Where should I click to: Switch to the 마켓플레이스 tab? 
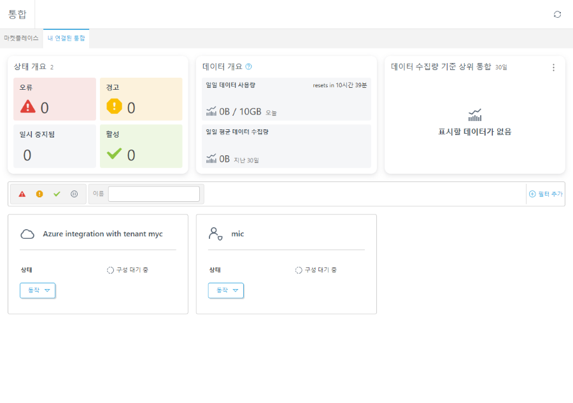[x=21, y=38]
